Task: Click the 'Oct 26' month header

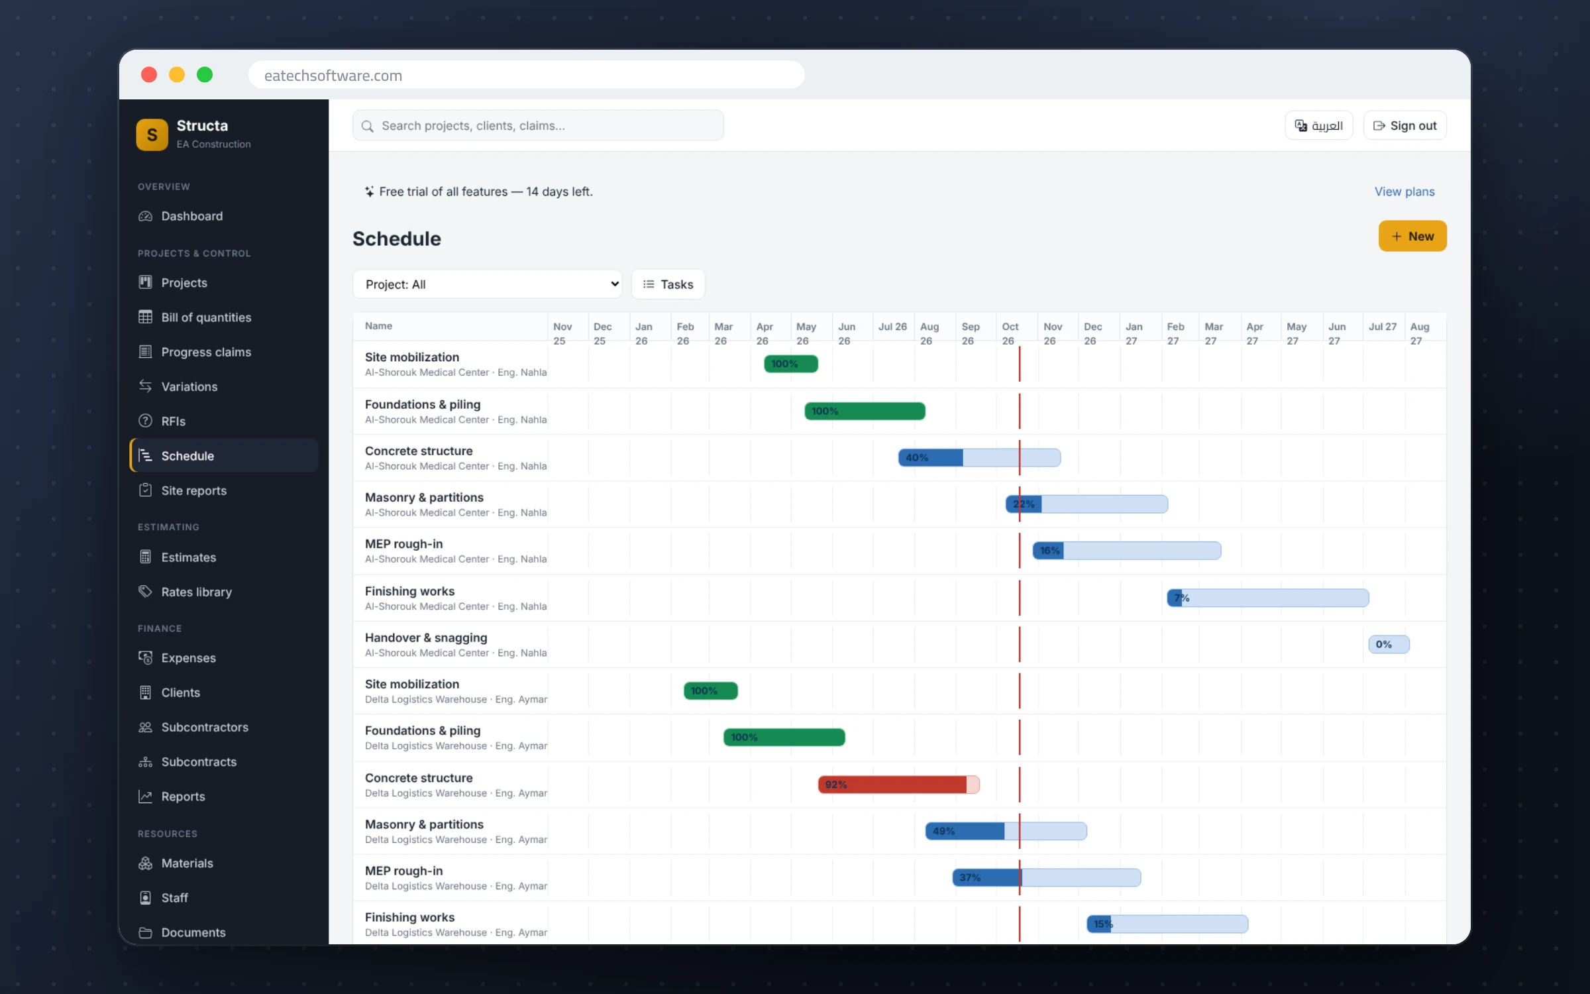Action: click(x=1010, y=333)
